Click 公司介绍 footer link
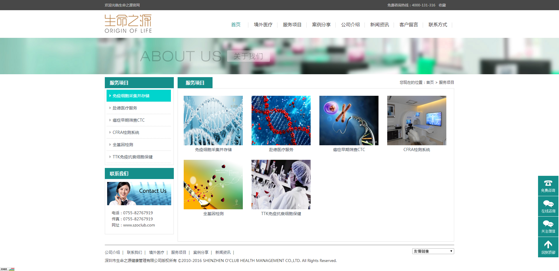 (112, 252)
